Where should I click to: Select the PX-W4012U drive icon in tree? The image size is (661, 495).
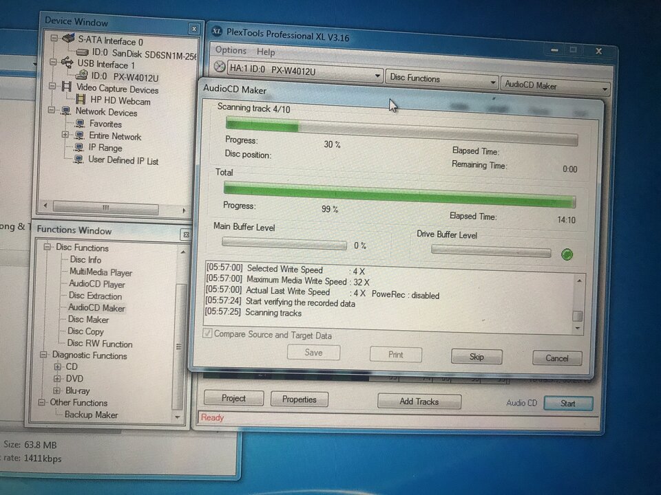point(82,75)
